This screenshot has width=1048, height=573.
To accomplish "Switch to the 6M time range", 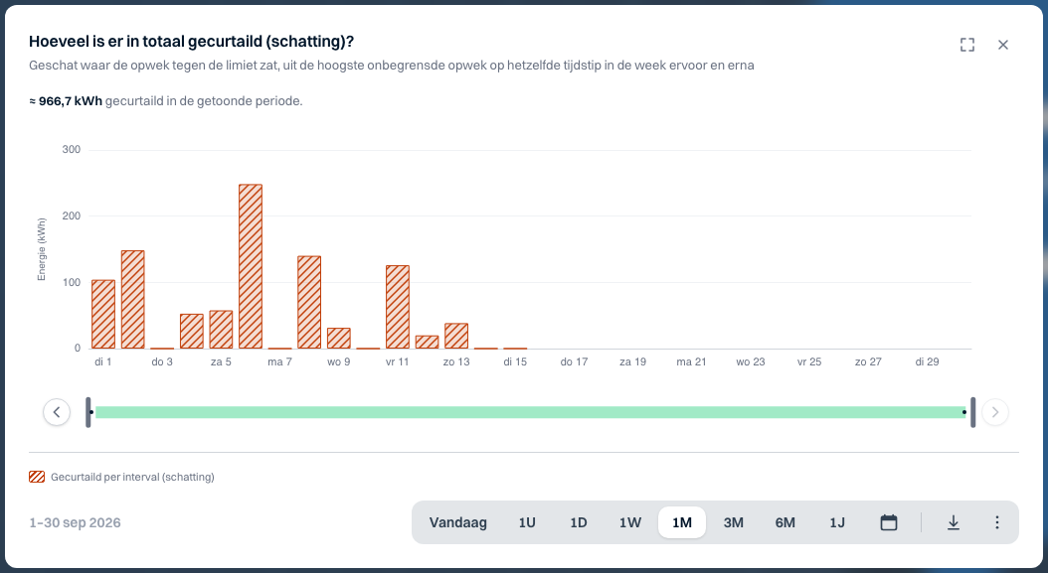I will pyautogui.click(x=786, y=522).
